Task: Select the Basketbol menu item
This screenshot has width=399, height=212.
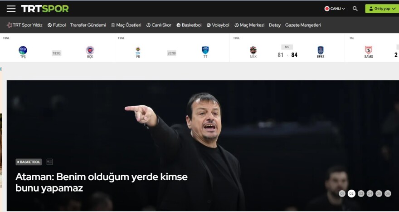Action: [x=189, y=25]
